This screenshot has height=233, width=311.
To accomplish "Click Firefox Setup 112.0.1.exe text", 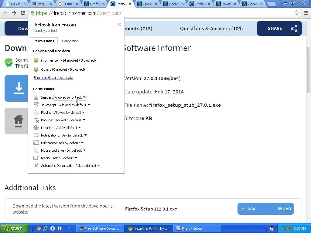I will 151,209.
